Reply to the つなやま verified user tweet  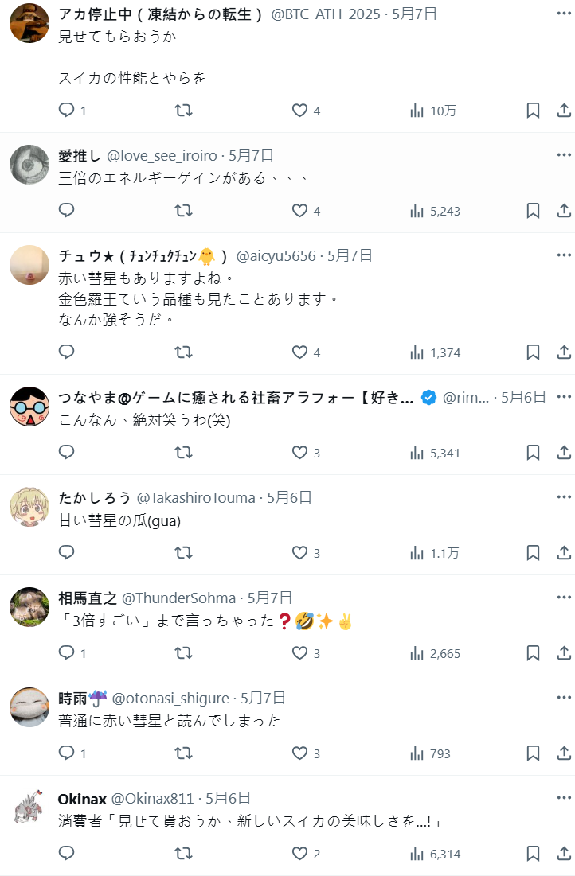click(67, 451)
